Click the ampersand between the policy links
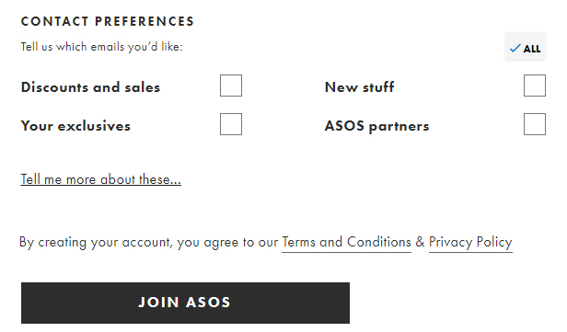Screen dimensions: 567x332 (420, 242)
